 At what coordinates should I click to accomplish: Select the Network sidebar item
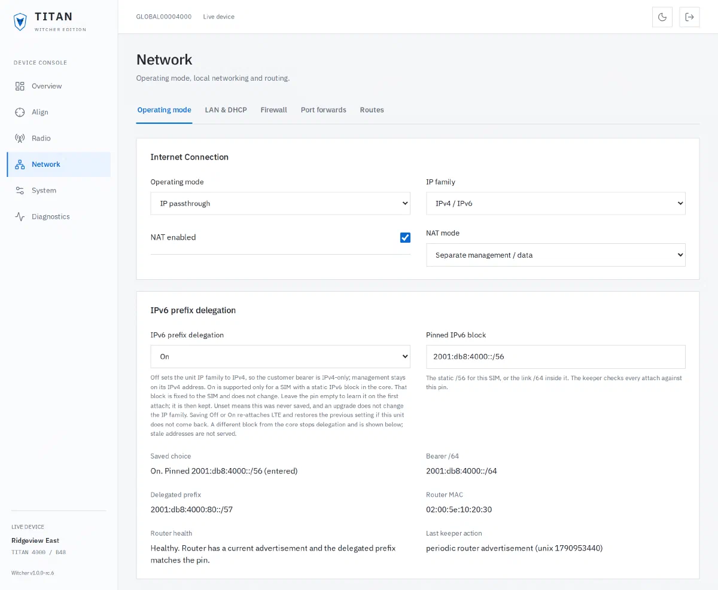point(59,164)
